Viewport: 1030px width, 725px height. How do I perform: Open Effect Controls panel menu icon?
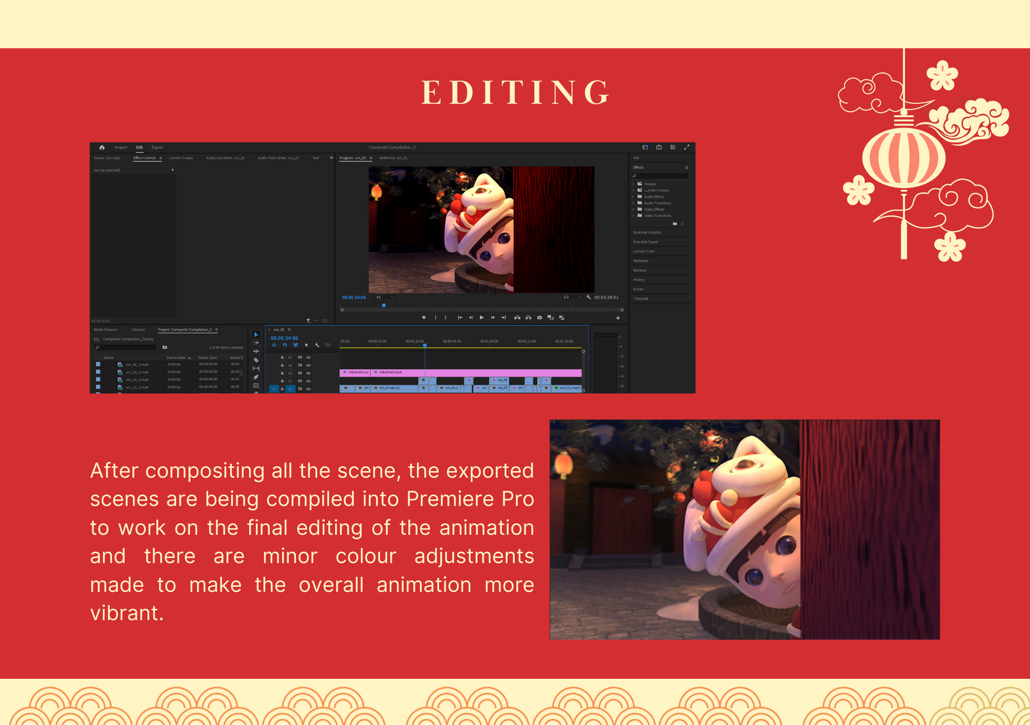tap(161, 158)
